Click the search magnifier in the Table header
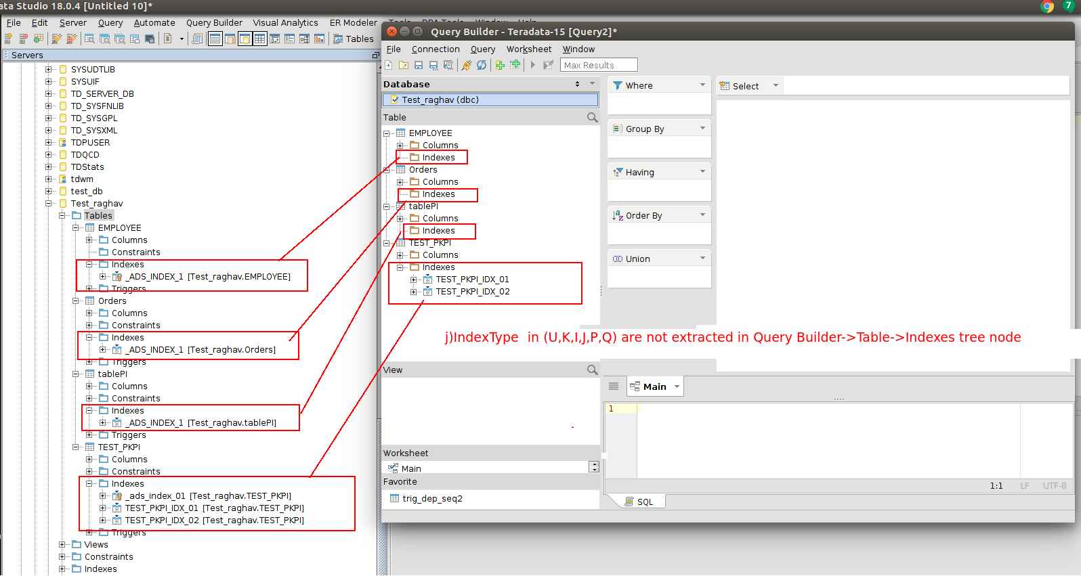 pyautogui.click(x=593, y=117)
